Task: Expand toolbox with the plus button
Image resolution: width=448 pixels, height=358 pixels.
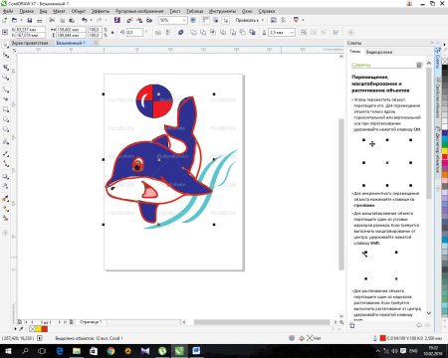Action: [5, 233]
